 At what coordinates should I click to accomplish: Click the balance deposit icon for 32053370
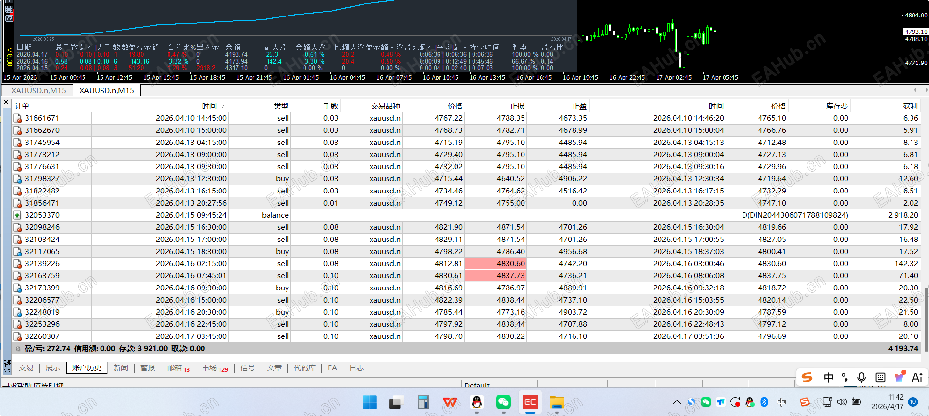(x=17, y=215)
